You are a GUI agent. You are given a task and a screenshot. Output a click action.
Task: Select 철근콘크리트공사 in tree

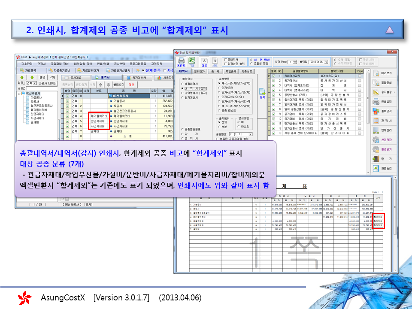point(41,106)
